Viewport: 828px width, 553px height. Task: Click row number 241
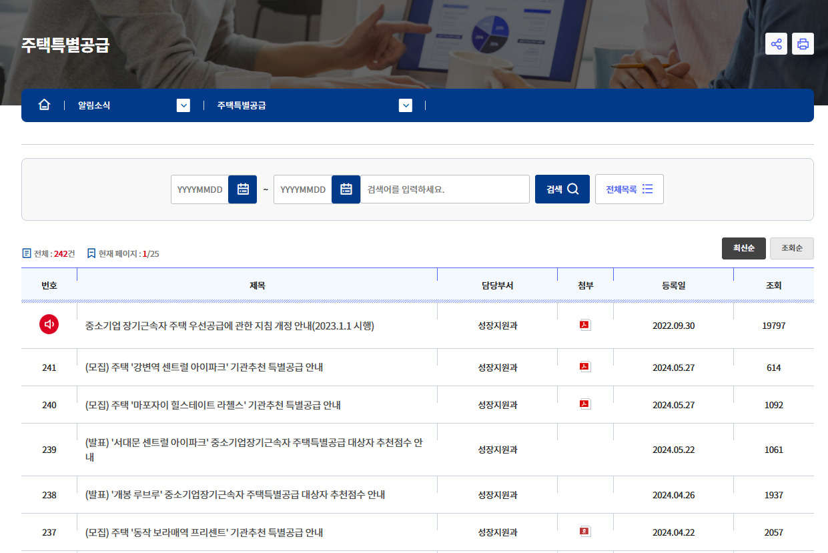pos(49,368)
